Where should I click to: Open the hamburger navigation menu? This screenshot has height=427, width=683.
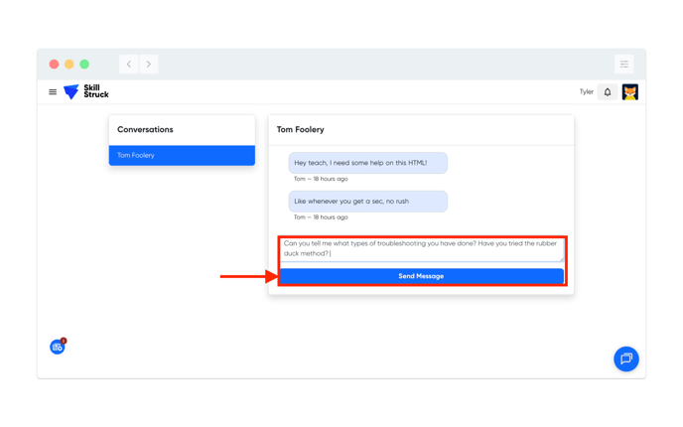click(x=53, y=92)
